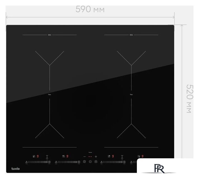Set power on the far-left zone slider
The height and width of the screenshot is (179, 199).
[38, 162]
